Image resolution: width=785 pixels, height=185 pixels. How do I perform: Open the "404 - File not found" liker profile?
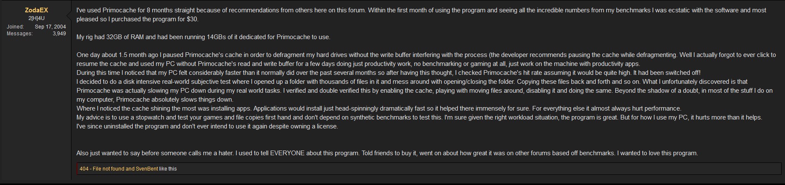[x=102, y=169]
